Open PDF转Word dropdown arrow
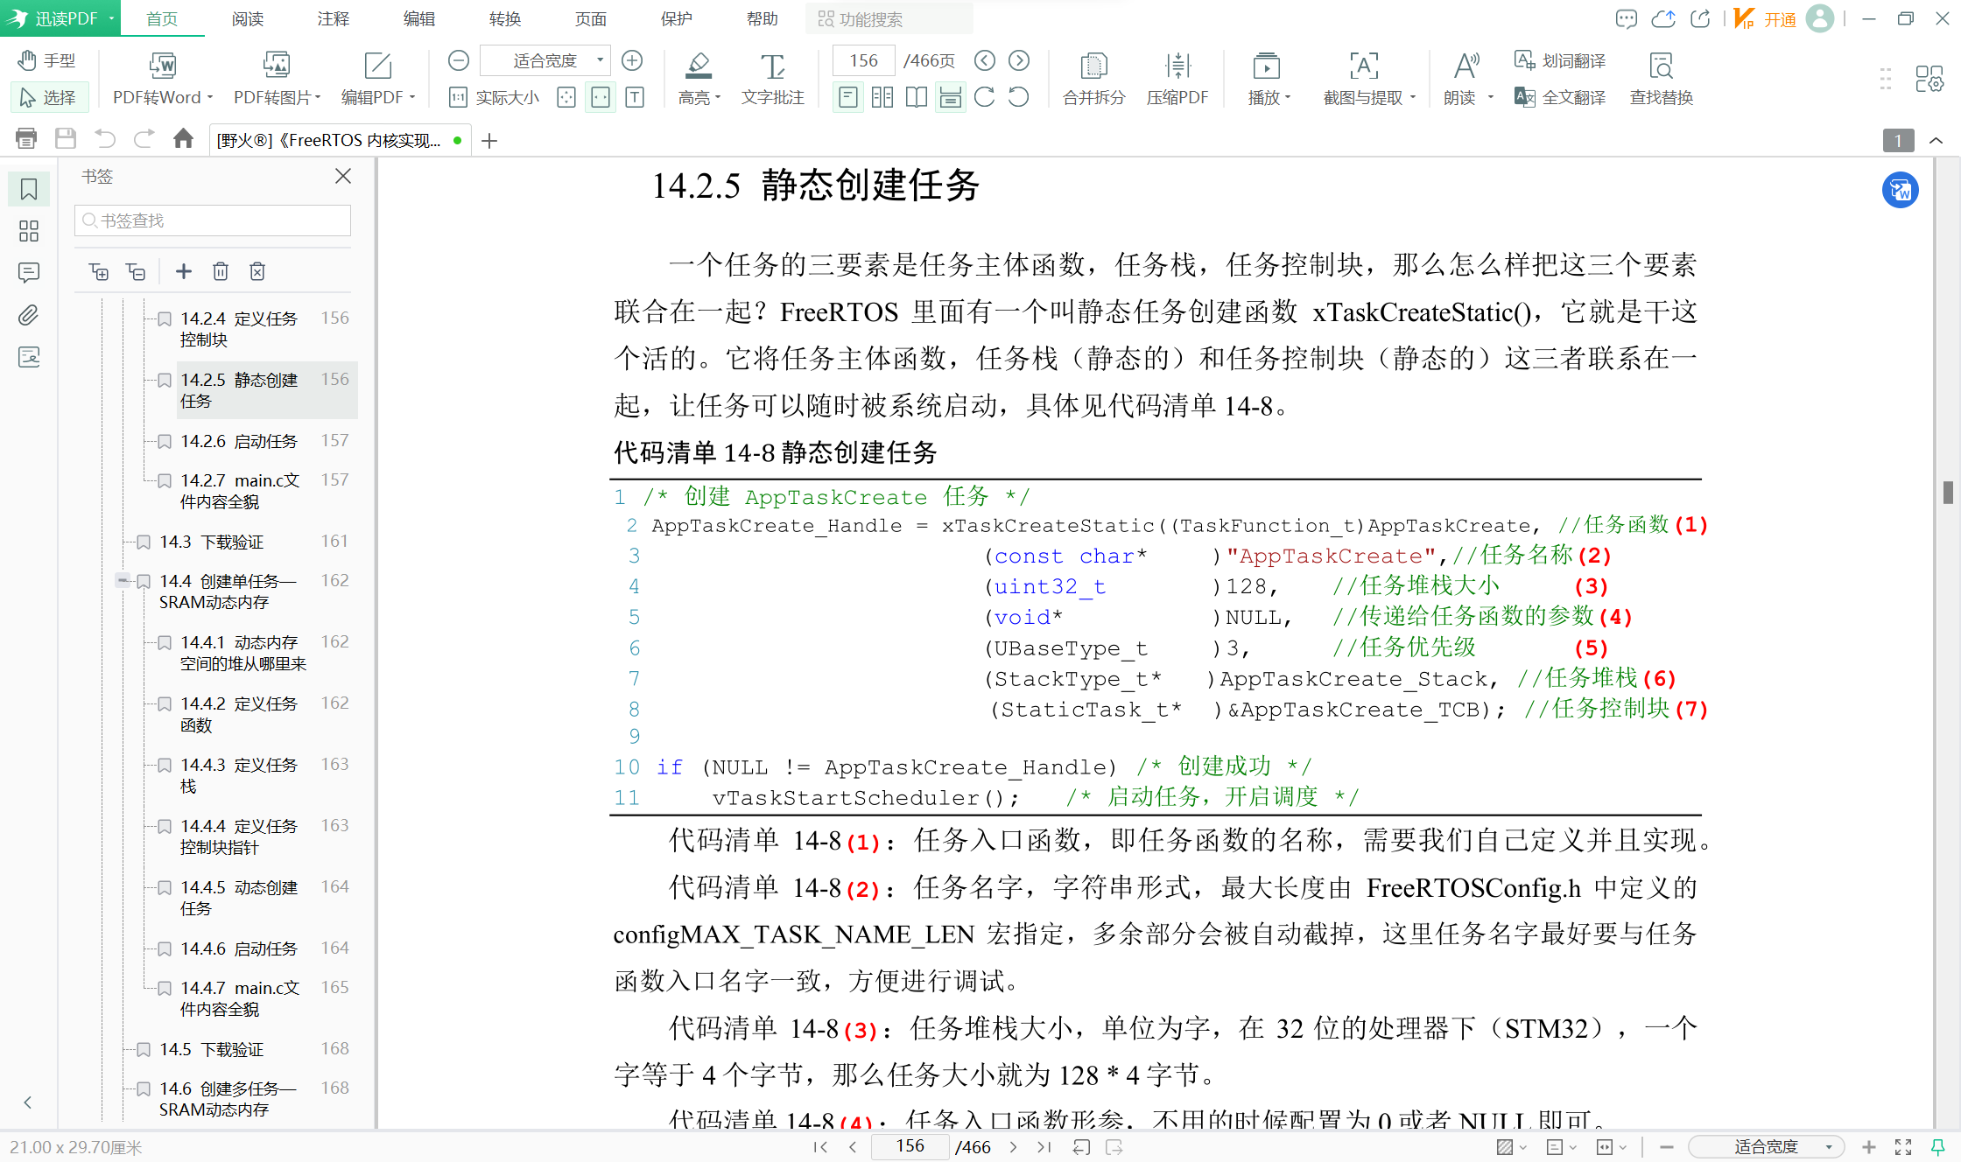 210,98
